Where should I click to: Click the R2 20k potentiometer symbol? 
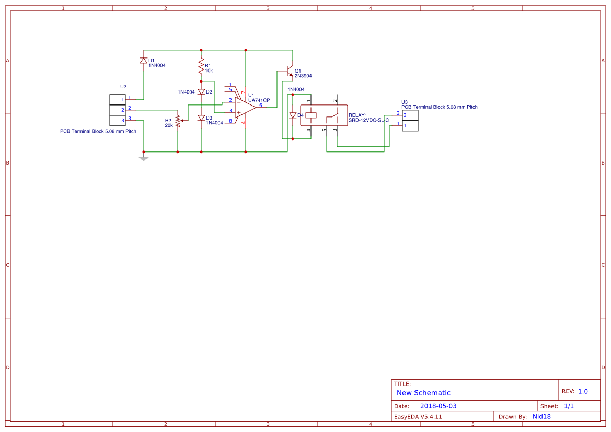179,120
